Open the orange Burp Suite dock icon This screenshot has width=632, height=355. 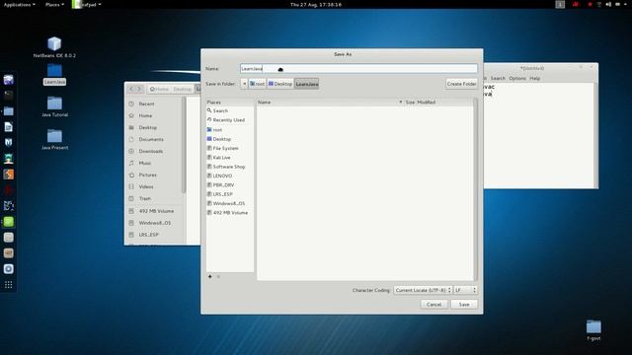click(x=9, y=175)
